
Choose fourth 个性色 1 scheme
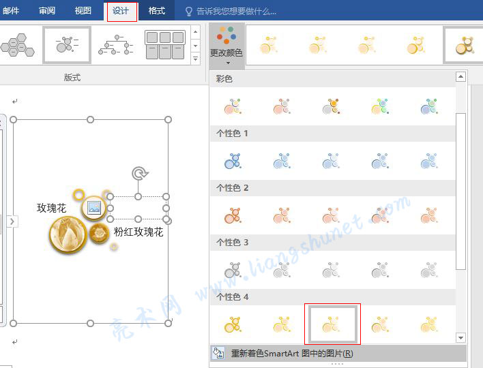pos(380,161)
